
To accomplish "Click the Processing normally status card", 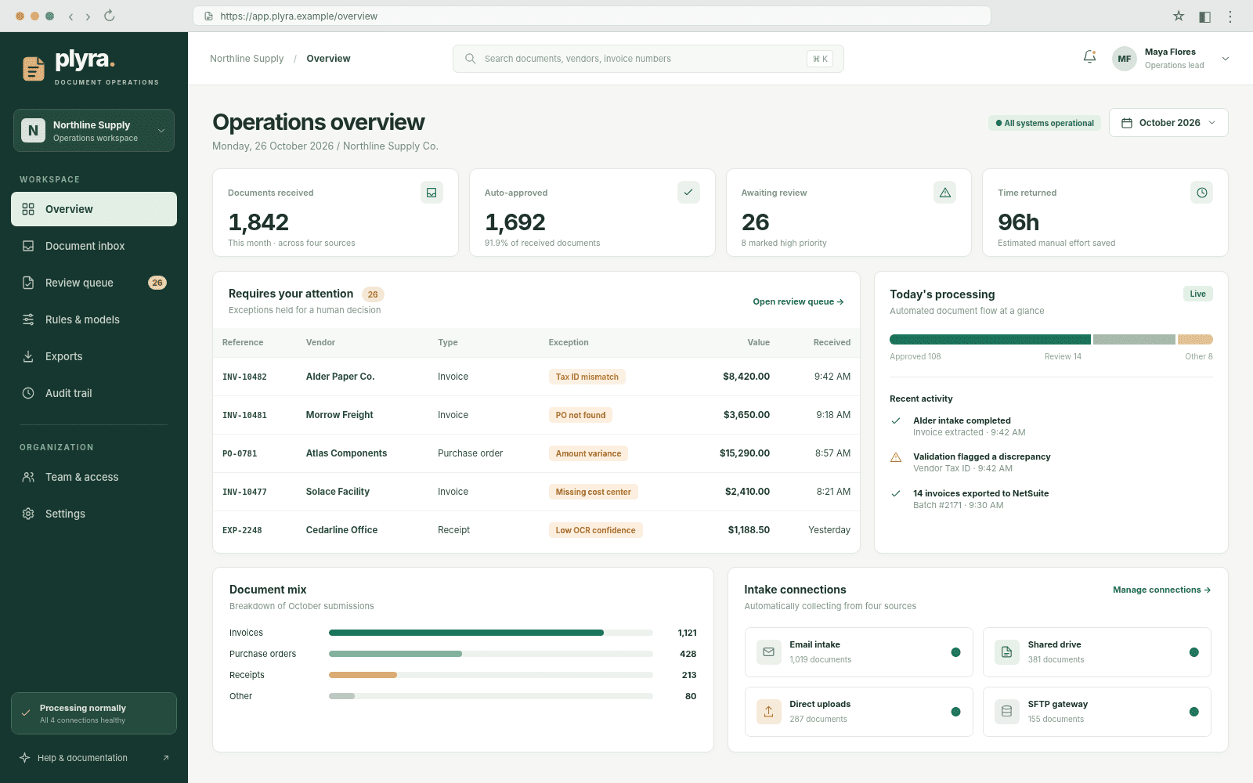I will (x=94, y=713).
